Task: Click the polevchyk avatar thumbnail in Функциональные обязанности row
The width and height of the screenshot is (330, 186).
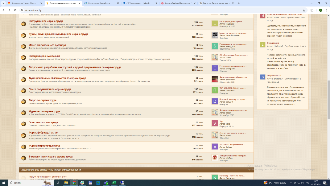Action: (x=215, y=79)
